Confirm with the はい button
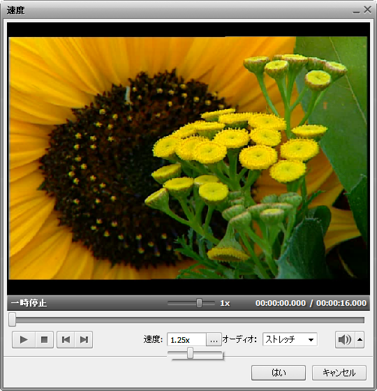The width and height of the screenshot is (377, 391). [279, 373]
